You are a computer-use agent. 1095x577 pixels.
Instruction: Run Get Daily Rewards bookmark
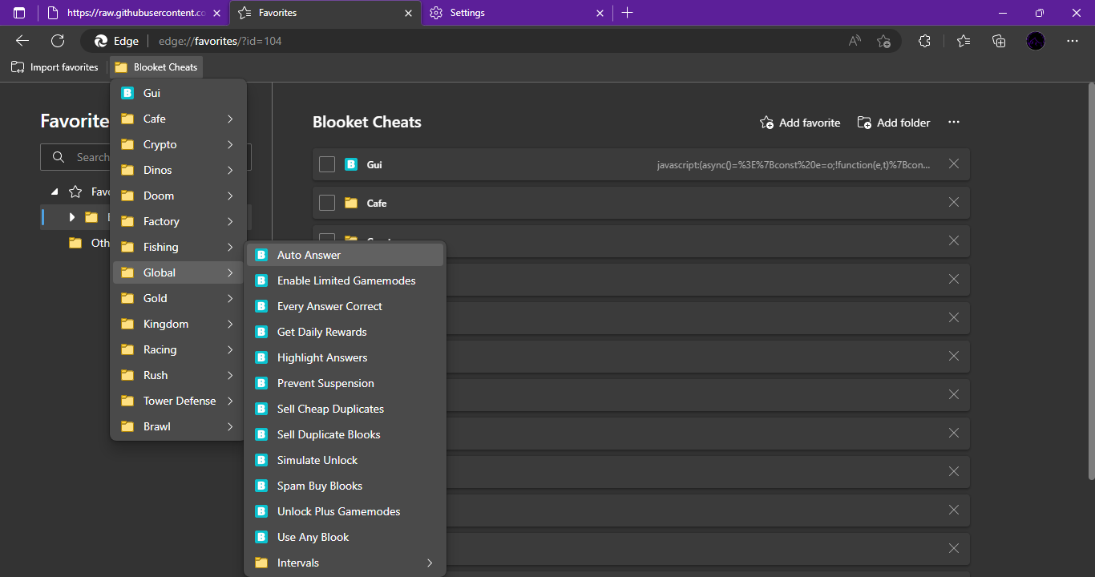[x=345, y=332]
